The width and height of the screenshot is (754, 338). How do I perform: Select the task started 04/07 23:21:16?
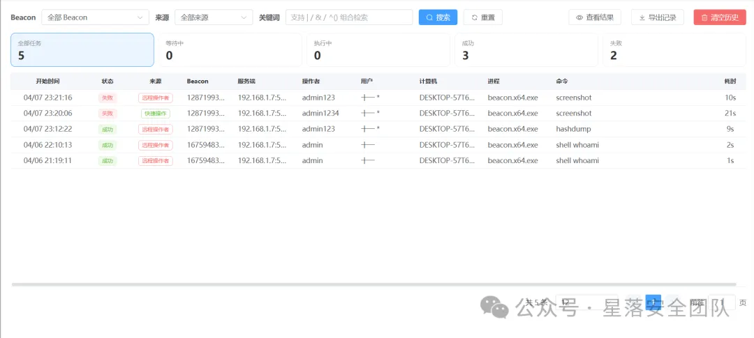click(378, 98)
